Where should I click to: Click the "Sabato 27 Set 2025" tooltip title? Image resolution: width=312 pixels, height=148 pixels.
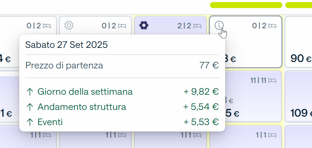pyautogui.click(x=67, y=45)
